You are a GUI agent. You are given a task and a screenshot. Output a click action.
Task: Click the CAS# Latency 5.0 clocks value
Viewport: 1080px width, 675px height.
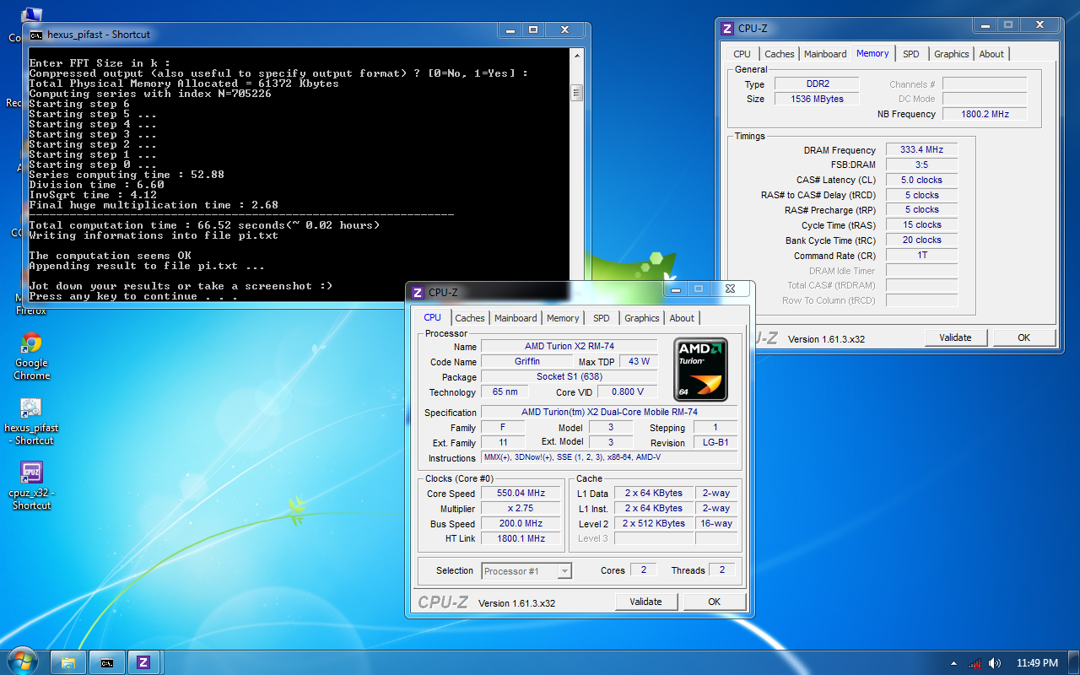[921, 181]
